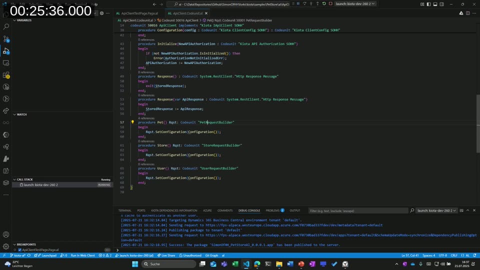Click the lightbulb code action on line 57
The image size is (480, 270).
[132, 122]
